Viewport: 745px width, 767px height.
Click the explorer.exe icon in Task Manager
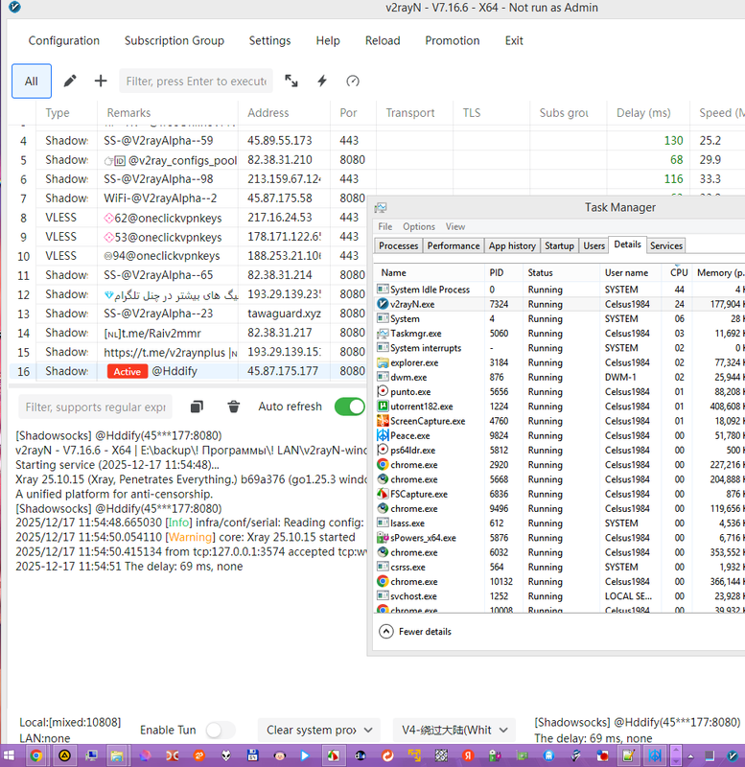tap(383, 362)
